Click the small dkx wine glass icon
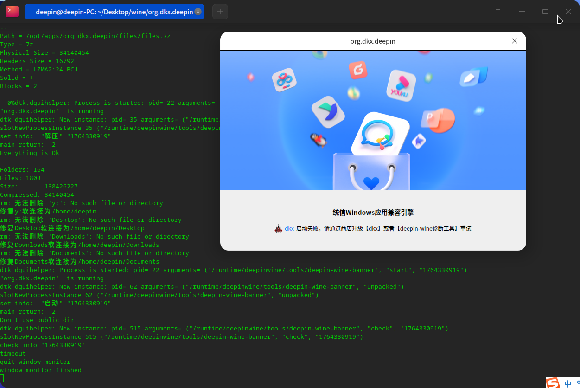The image size is (580, 388). [278, 228]
